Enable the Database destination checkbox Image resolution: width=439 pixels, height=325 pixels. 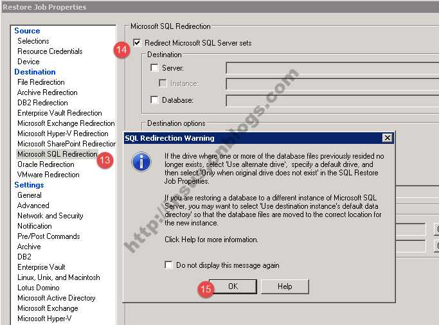pos(154,100)
